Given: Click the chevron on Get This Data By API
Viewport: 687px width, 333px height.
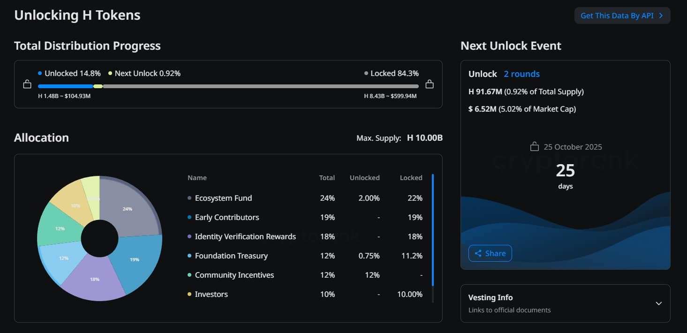Looking at the screenshot, I should 661,15.
